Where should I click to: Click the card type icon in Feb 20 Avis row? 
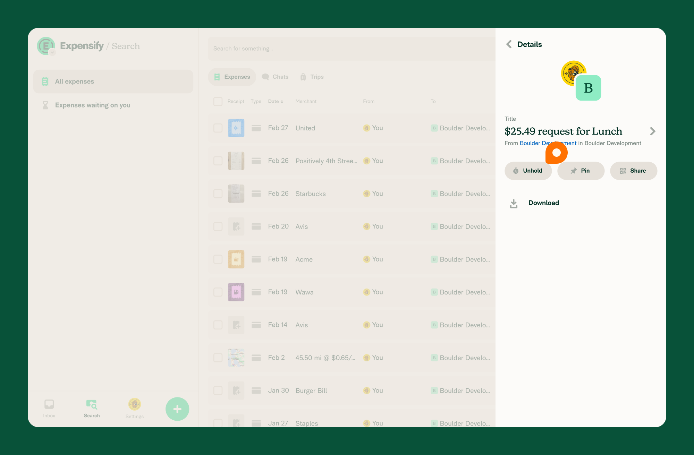pyautogui.click(x=256, y=226)
